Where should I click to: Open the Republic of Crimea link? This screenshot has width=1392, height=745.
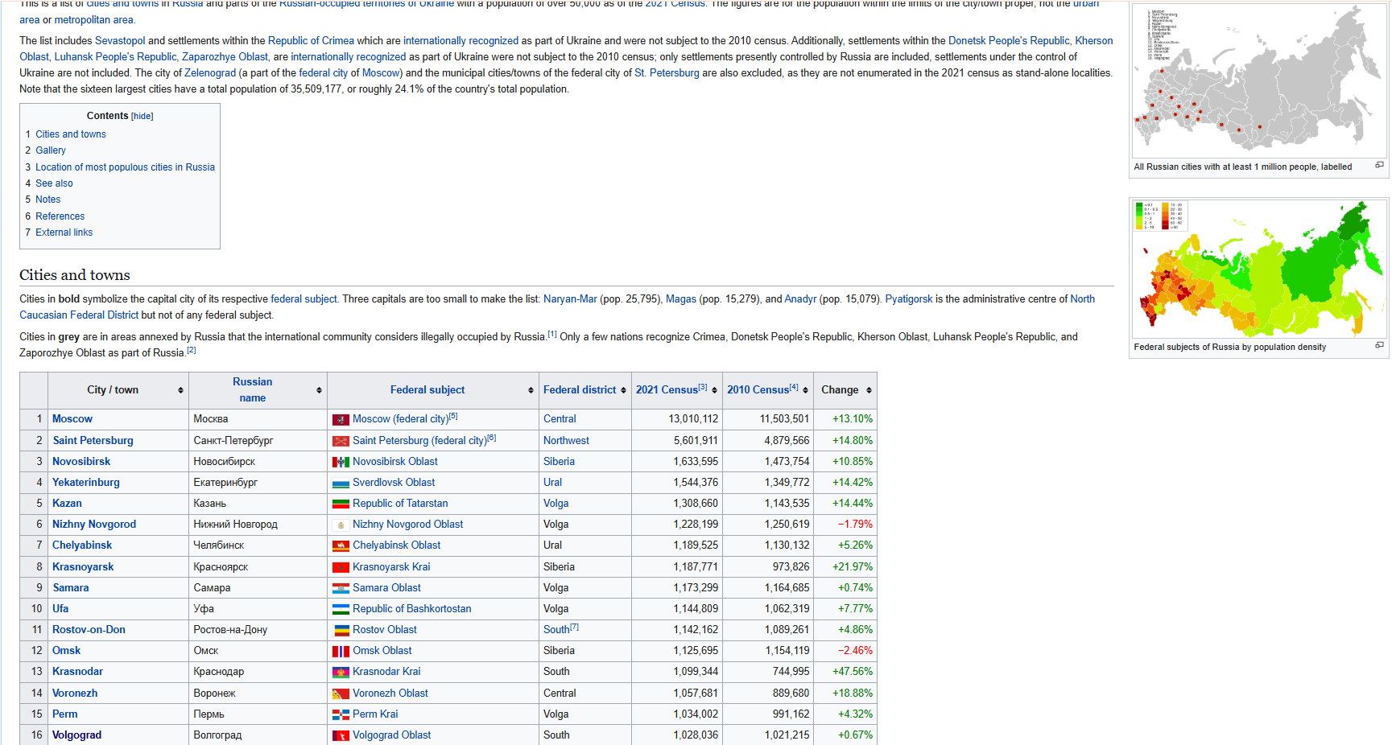click(311, 41)
